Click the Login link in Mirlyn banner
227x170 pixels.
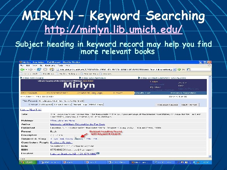coord(154,82)
